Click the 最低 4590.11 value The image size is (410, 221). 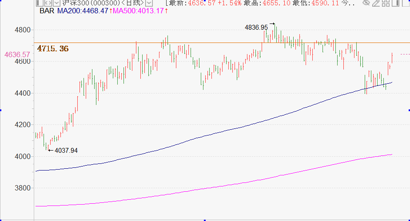coord(325,3)
